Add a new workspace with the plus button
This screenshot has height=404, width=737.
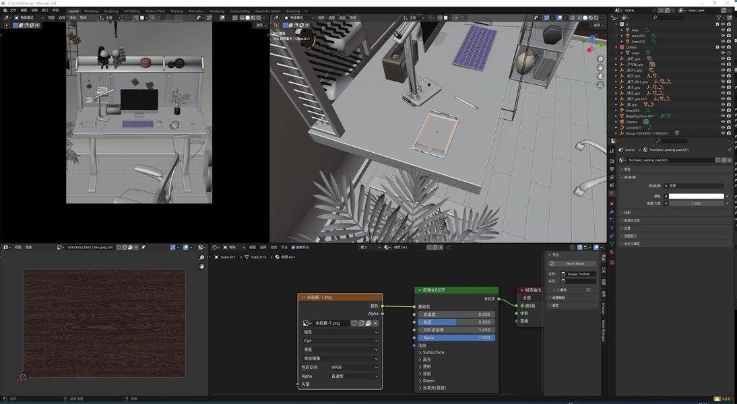tap(306, 11)
